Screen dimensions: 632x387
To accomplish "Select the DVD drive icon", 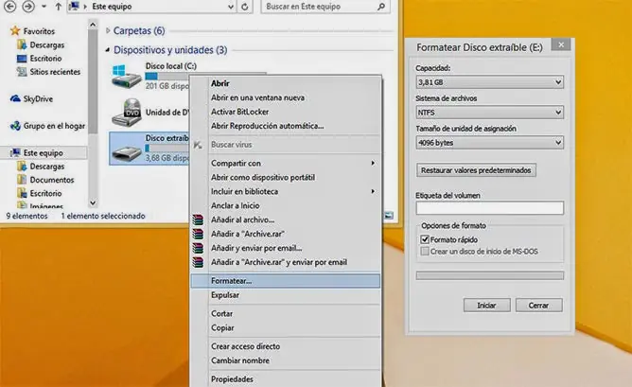I will coord(127,112).
